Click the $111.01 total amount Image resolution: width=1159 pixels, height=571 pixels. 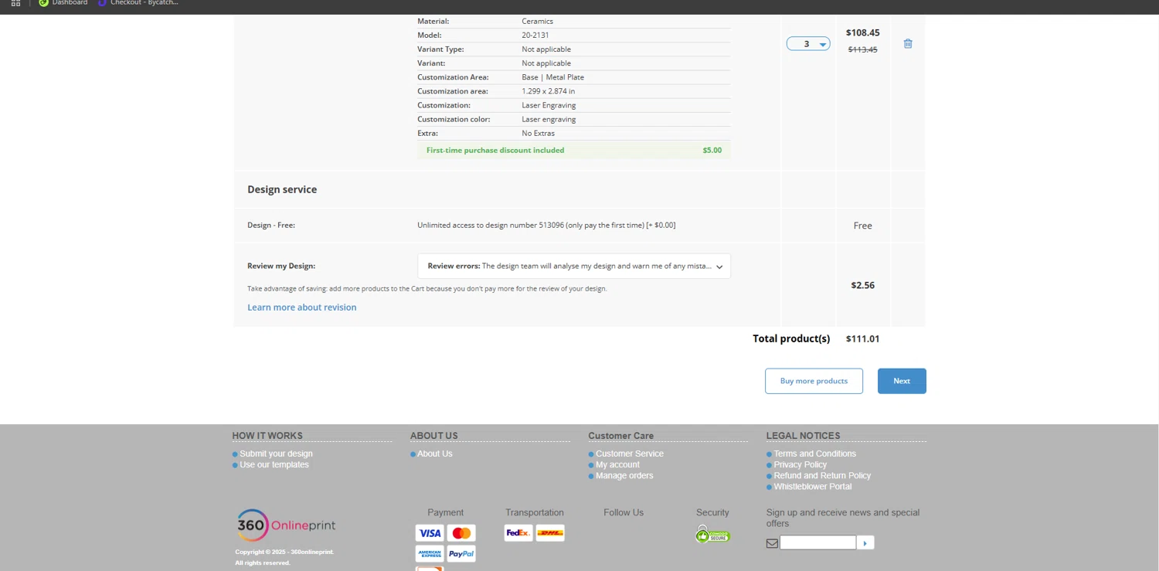863,338
